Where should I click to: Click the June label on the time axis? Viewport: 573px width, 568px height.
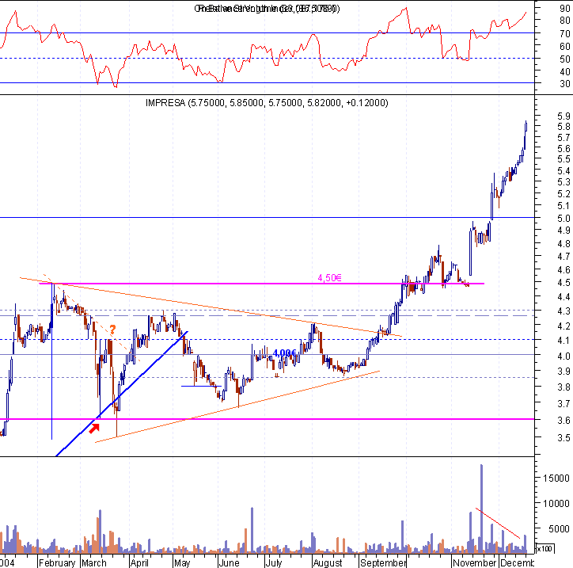pyautogui.click(x=229, y=562)
